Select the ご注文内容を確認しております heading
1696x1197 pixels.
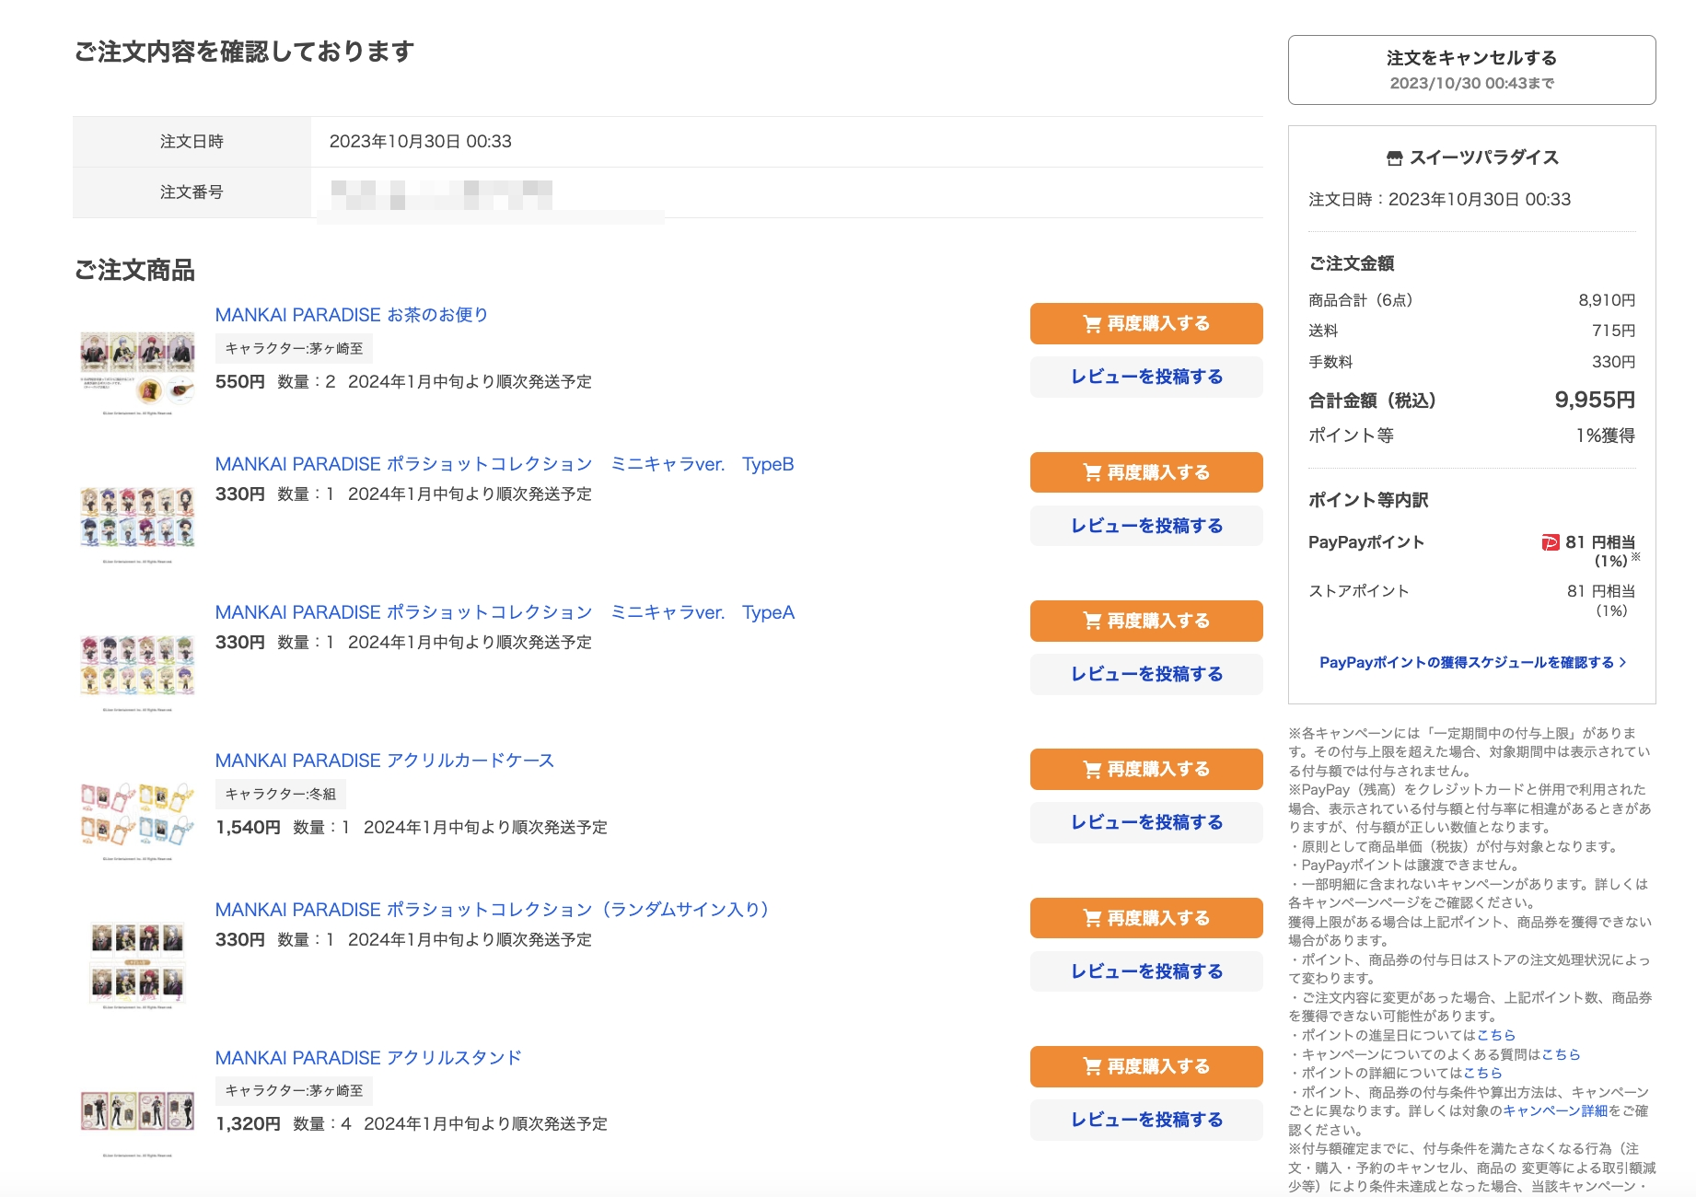pos(244,52)
